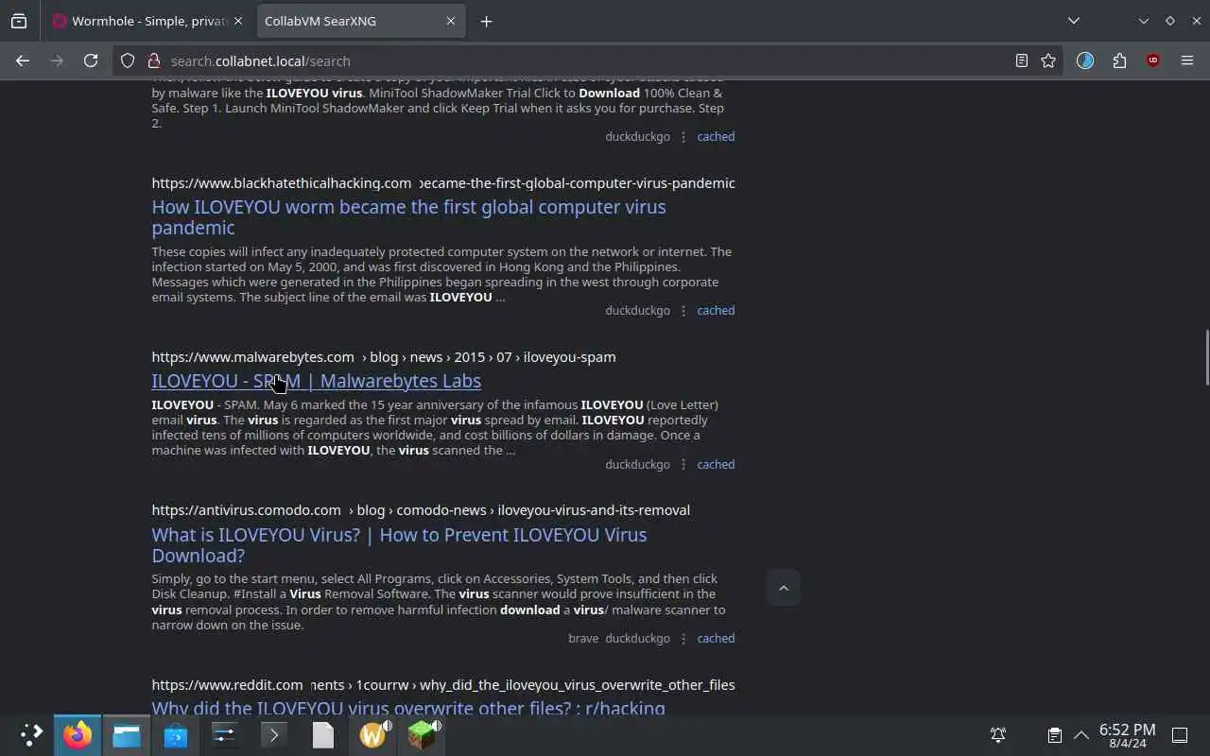Viewport: 1210px width, 756px height.
Task: Open cached link for blackhatethicalhacking result
Action: (716, 310)
